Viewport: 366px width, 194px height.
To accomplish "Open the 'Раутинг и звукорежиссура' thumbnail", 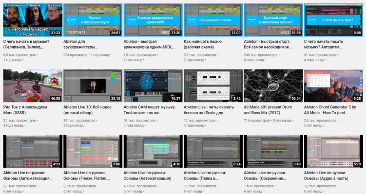I will pos(93,20).
